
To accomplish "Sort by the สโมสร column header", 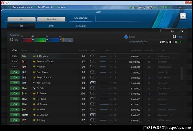I will pos(14,51).
